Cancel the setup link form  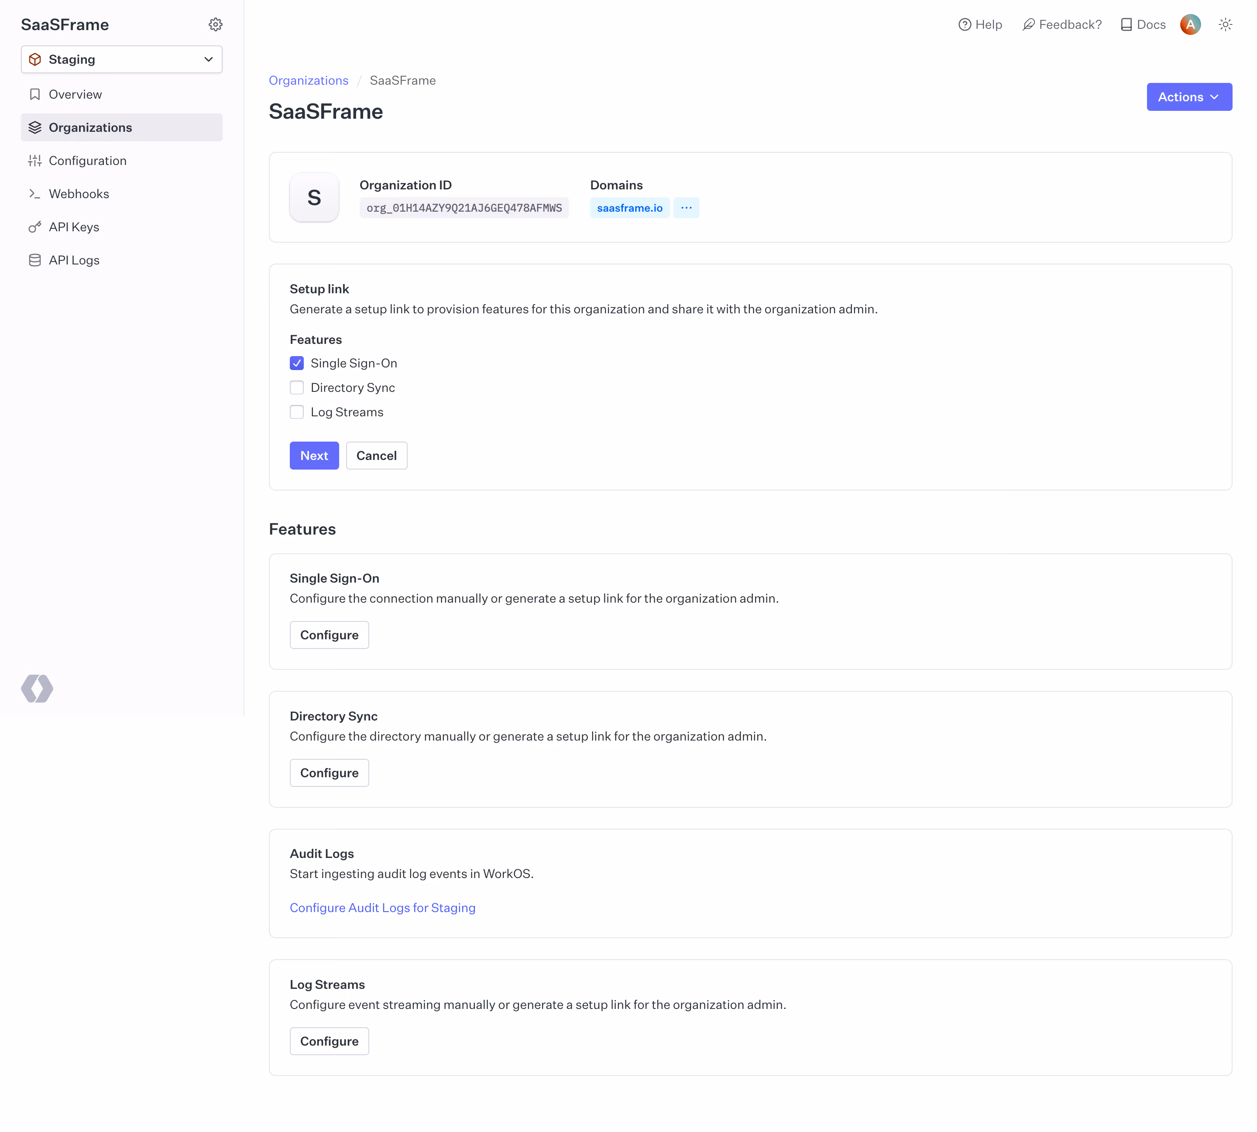click(376, 455)
